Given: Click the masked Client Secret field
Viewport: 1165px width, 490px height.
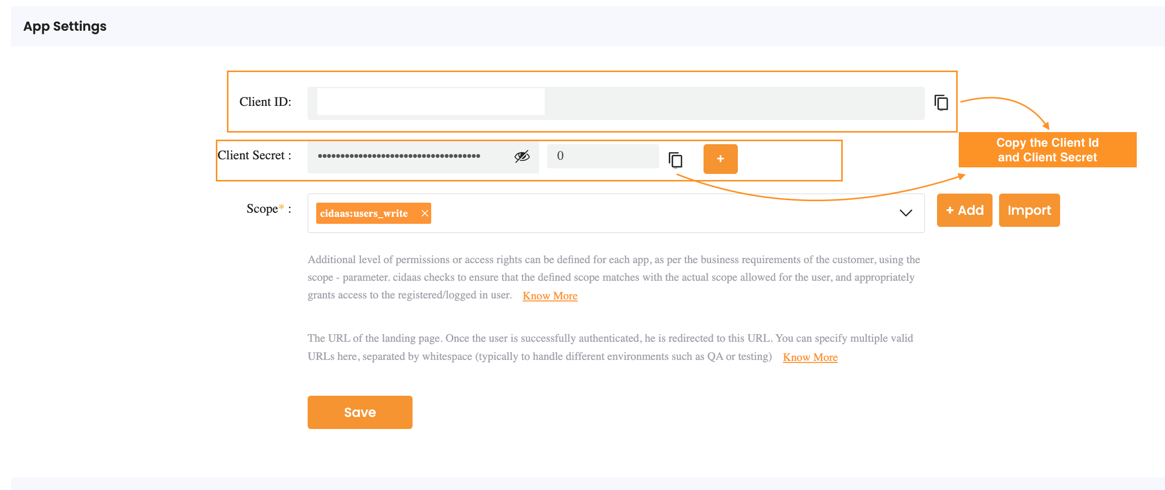Looking at the screenshot, I should 423,157.
